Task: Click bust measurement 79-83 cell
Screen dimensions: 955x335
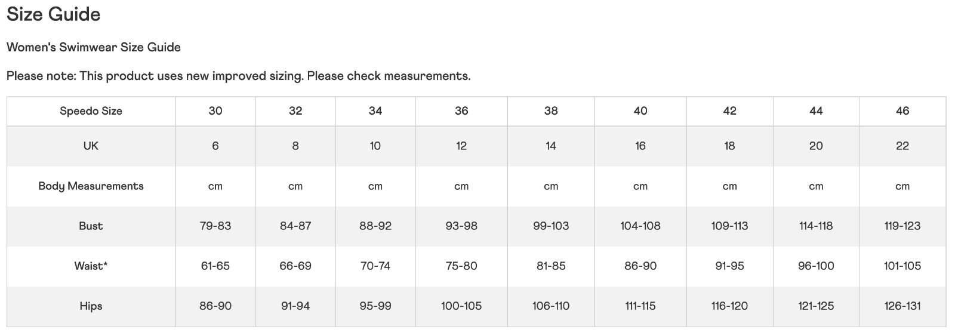Action: [x=215, y=226]
